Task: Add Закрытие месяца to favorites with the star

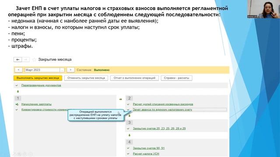Action: (34, 60)
